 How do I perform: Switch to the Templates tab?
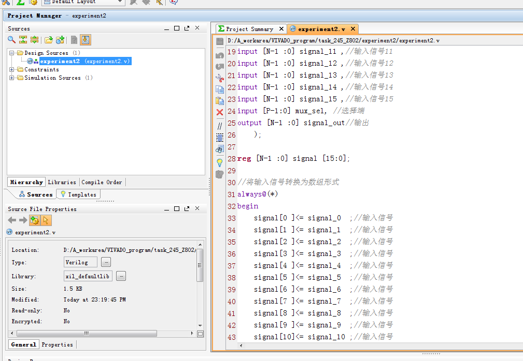pos(79,194)
